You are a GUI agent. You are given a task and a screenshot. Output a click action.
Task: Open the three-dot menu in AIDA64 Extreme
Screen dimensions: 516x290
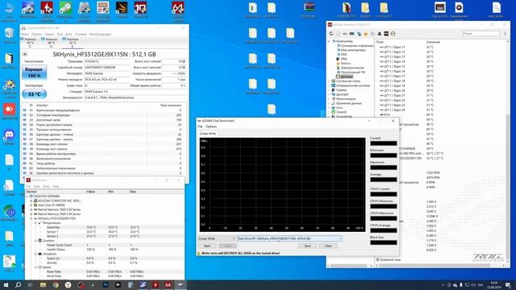506,34
